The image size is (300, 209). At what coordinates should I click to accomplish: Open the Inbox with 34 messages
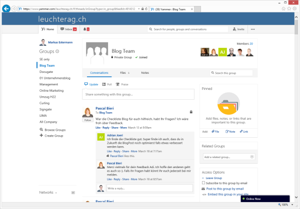(68, 29)
